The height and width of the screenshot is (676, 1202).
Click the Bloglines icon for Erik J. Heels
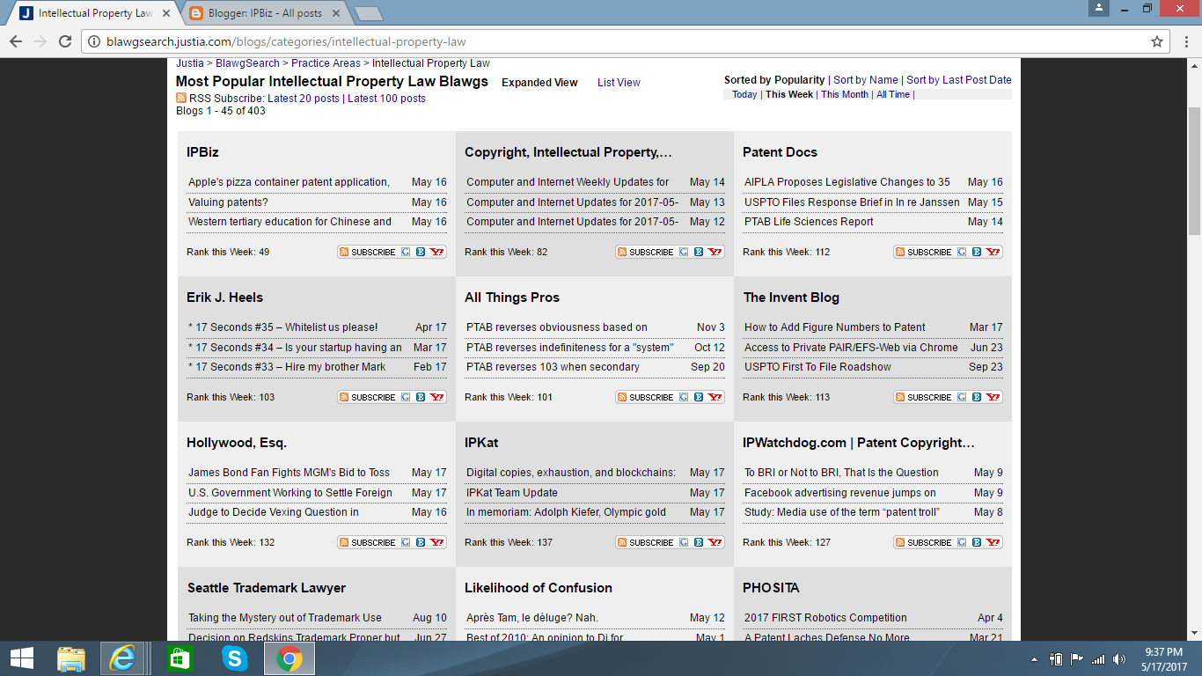pos(421,397)
